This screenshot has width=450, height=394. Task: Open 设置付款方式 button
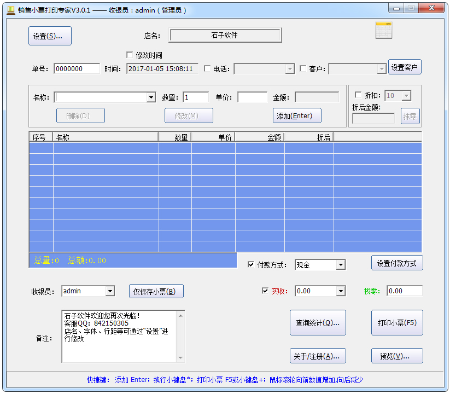(x=397, y=263)
